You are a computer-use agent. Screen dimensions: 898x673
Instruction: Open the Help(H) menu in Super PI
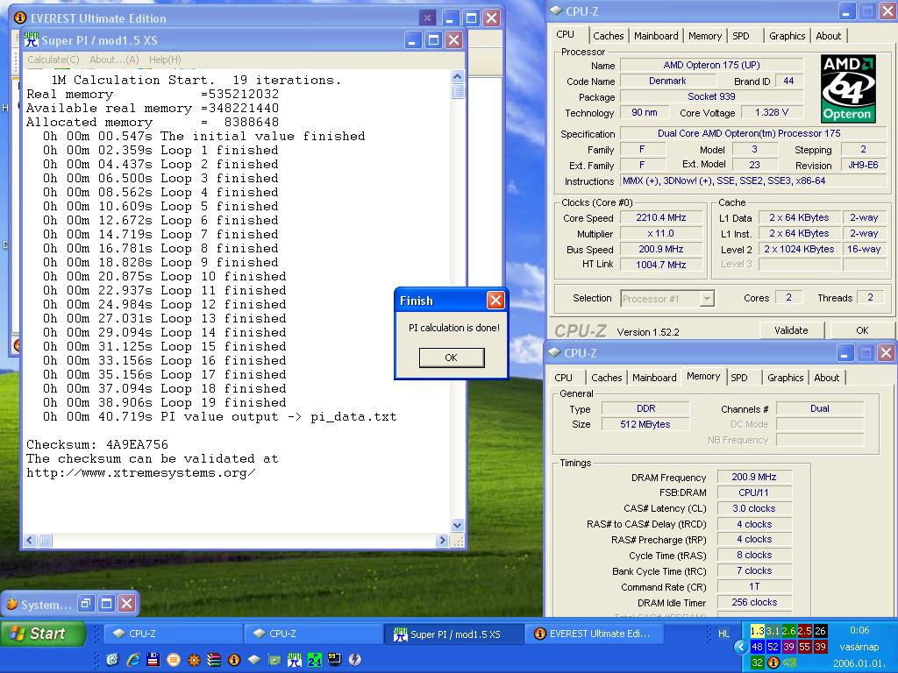tap(165, 60)
